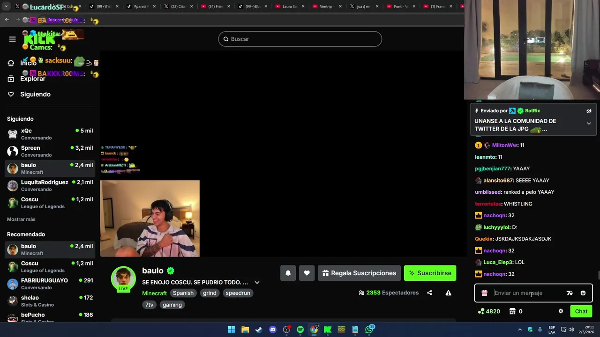Hide the pinned BotRix message
This screenshot has width=600, height=337.
pos(589,111)
